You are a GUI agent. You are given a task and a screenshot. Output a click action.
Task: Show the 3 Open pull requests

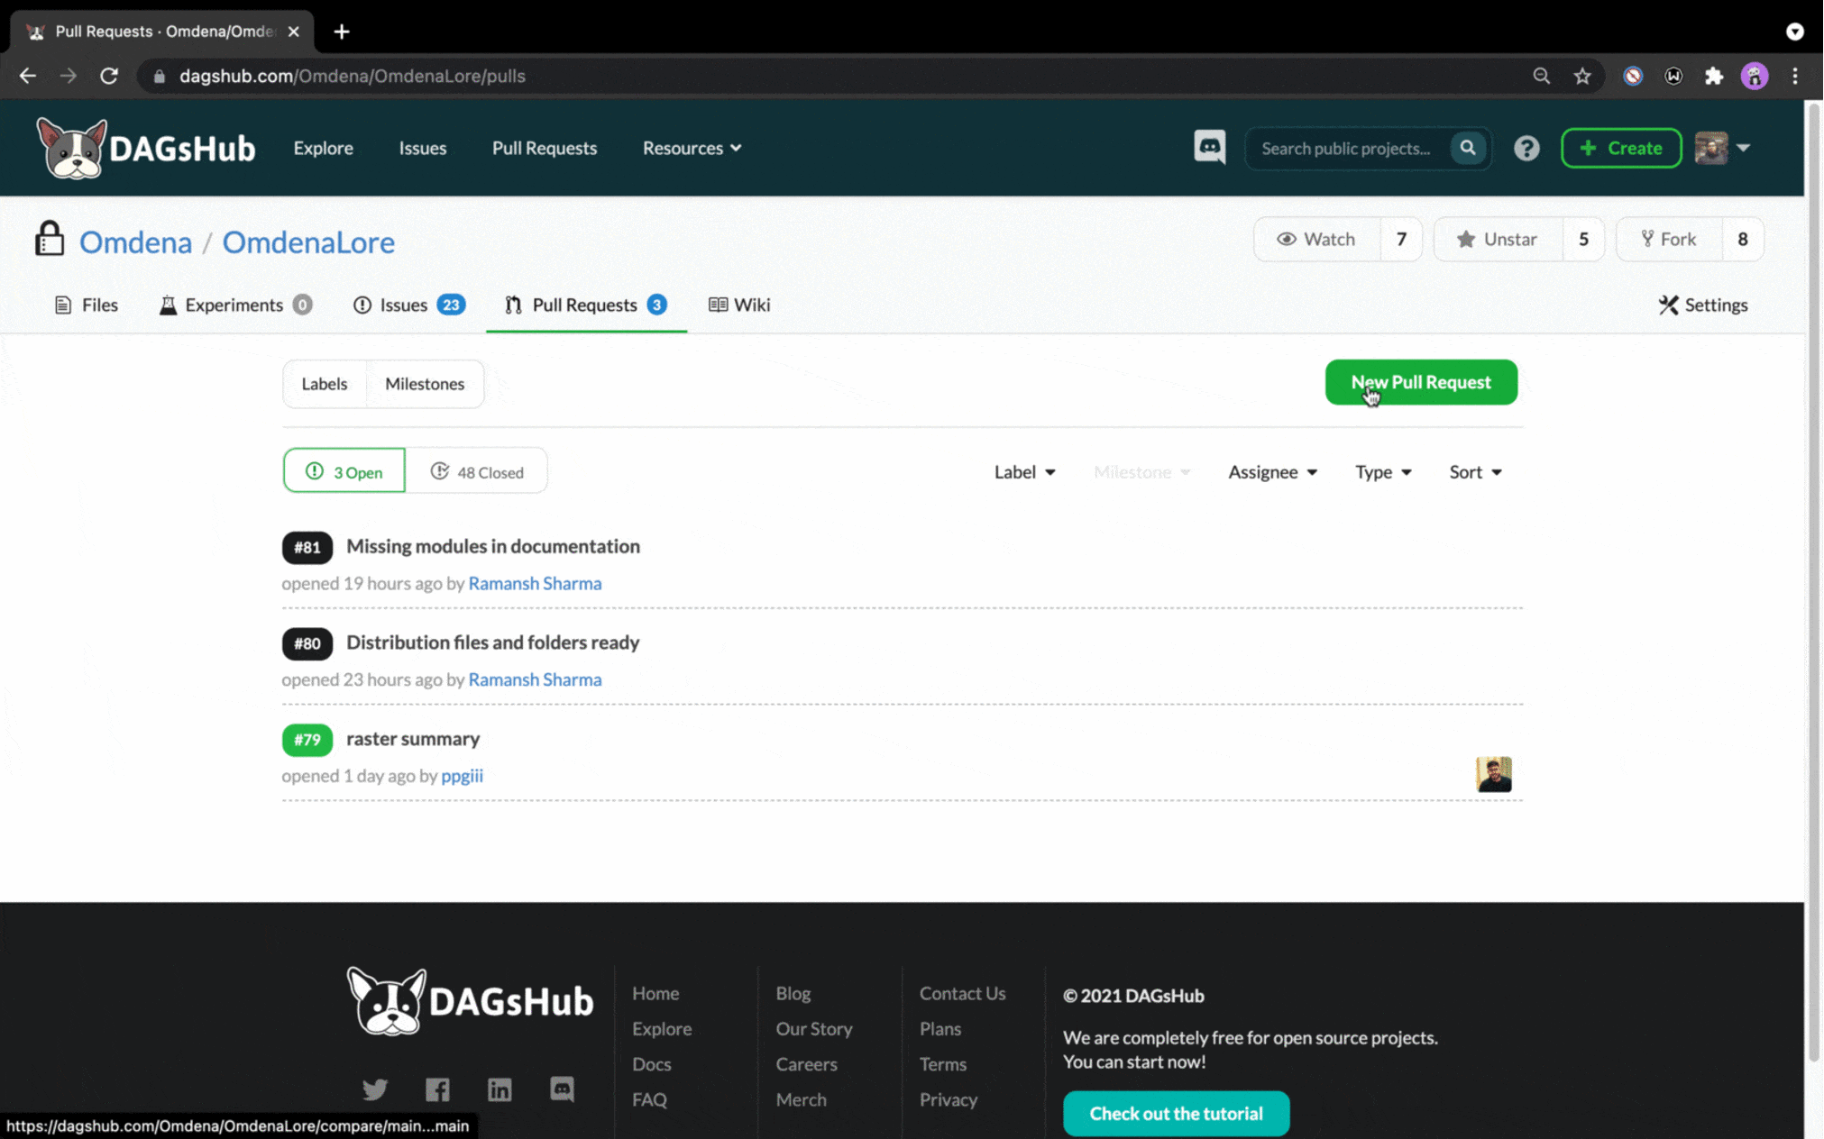344,471
